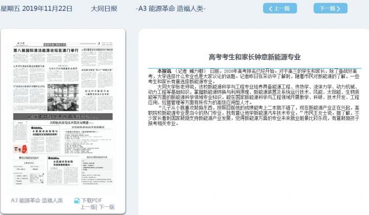369x215 pixels.
Task: Click header label -A3 能源革命 造福人类-
Action: pyautogui.click(x=171, y=9)
